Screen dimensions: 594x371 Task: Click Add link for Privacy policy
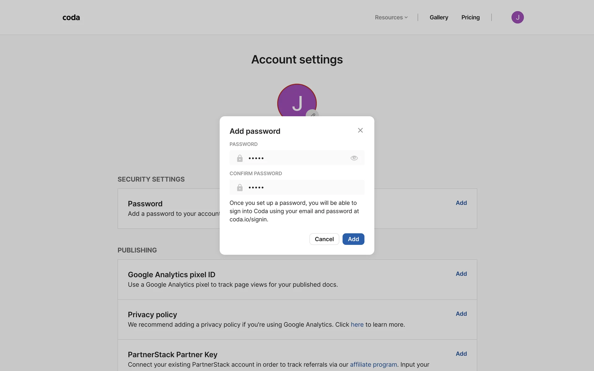461,313
